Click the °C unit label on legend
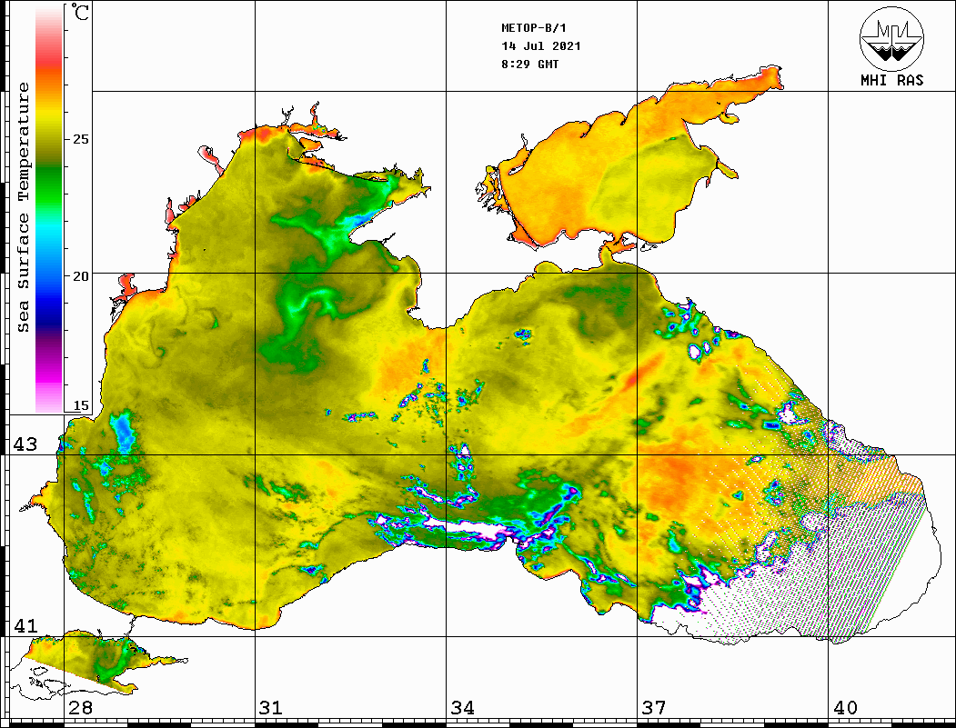Image resolution: width=956 pixels, height=728 pixels. (x=80, y=12)
